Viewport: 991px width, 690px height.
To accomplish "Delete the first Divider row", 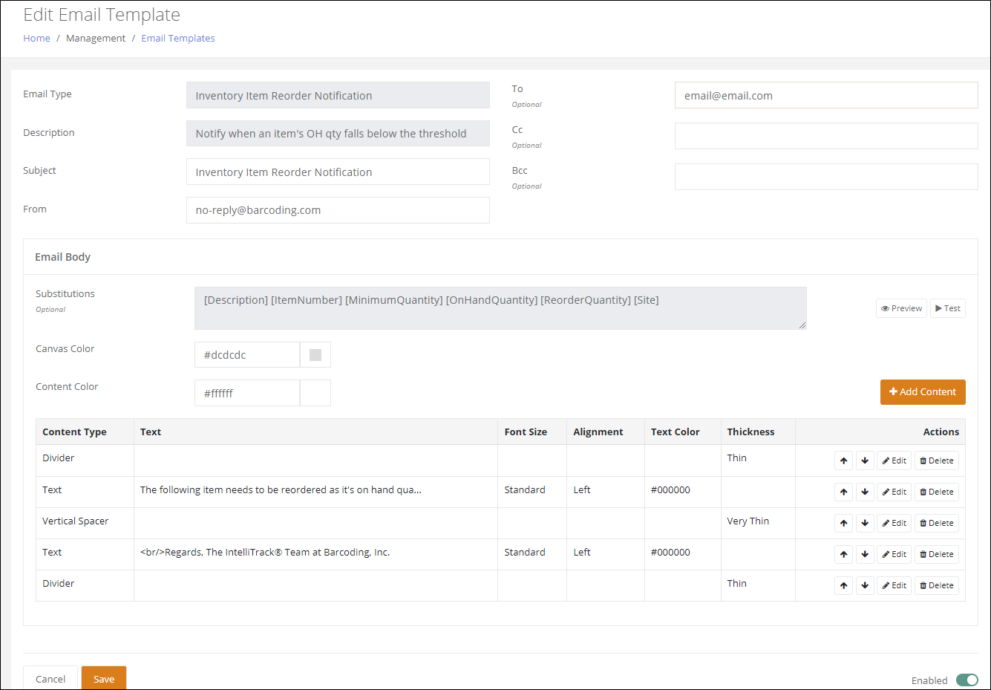I will coord(936,460).
